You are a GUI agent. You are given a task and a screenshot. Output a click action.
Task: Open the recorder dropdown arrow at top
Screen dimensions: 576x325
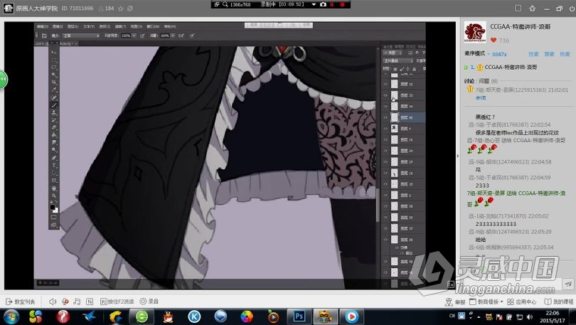(314, 4)
